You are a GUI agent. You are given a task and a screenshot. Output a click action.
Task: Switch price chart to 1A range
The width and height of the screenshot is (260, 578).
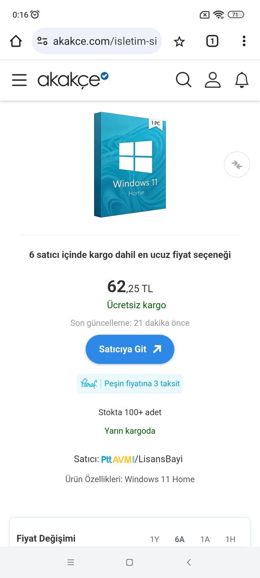(x=205, y=539)
